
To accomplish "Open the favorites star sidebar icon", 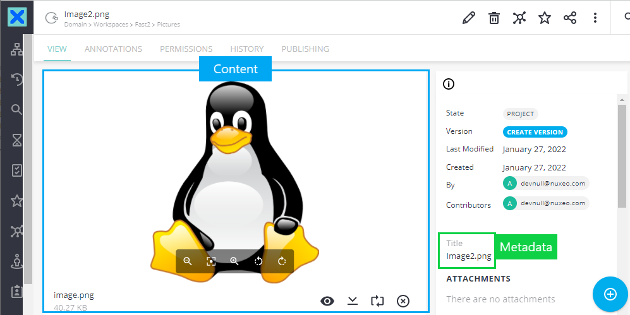I will point(17,201).
